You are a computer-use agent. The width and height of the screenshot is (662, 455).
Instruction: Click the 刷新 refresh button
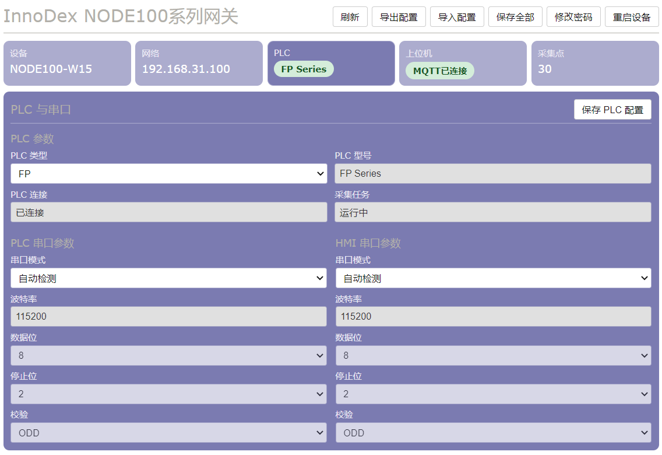(350, 17)
